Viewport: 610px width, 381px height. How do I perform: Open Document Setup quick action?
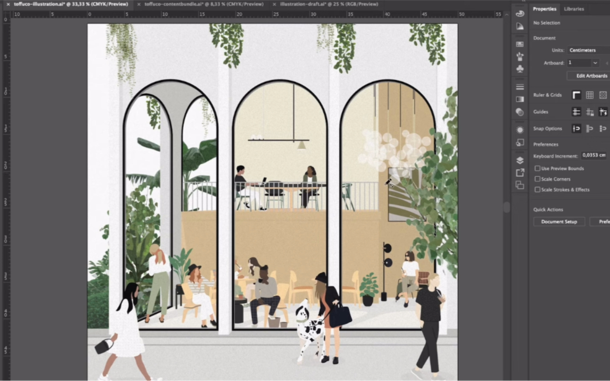(x=559, y=222)
